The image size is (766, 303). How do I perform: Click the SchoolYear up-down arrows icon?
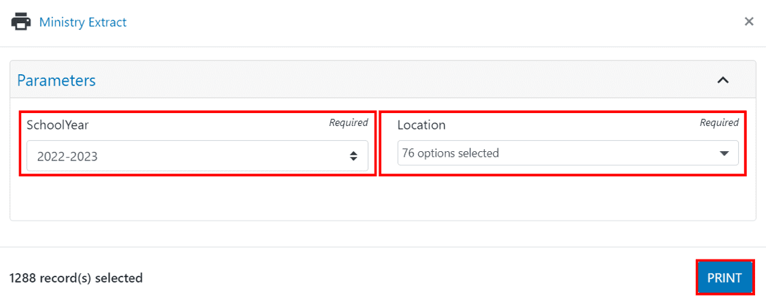(353, 157)
